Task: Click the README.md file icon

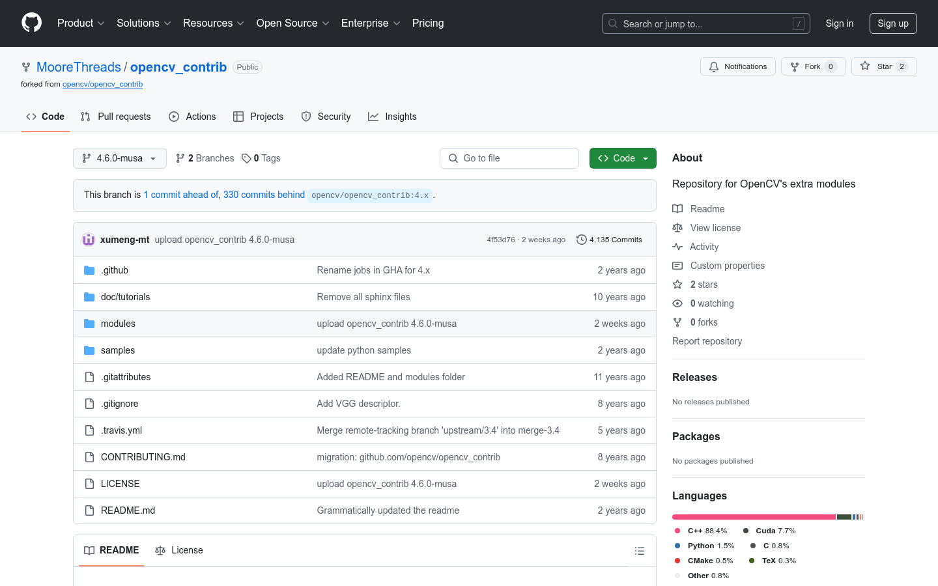Action: [x=89, y=510]
